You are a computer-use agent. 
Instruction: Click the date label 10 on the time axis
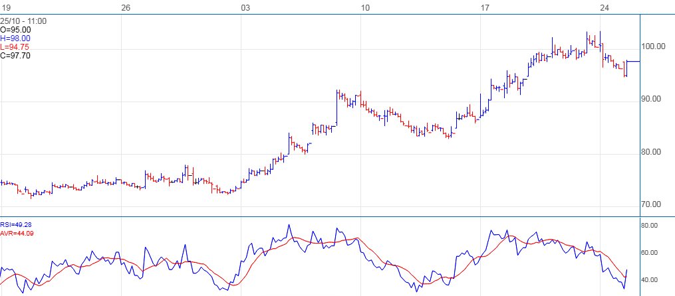tap(365, 7)
